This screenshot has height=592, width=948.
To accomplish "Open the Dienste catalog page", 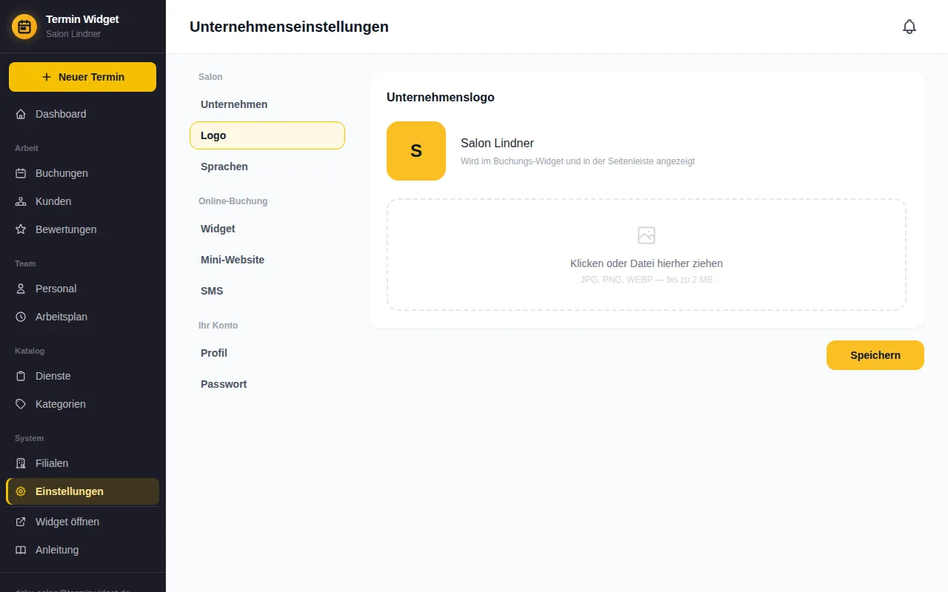I will pyautogui.click(x=82, y=376).
